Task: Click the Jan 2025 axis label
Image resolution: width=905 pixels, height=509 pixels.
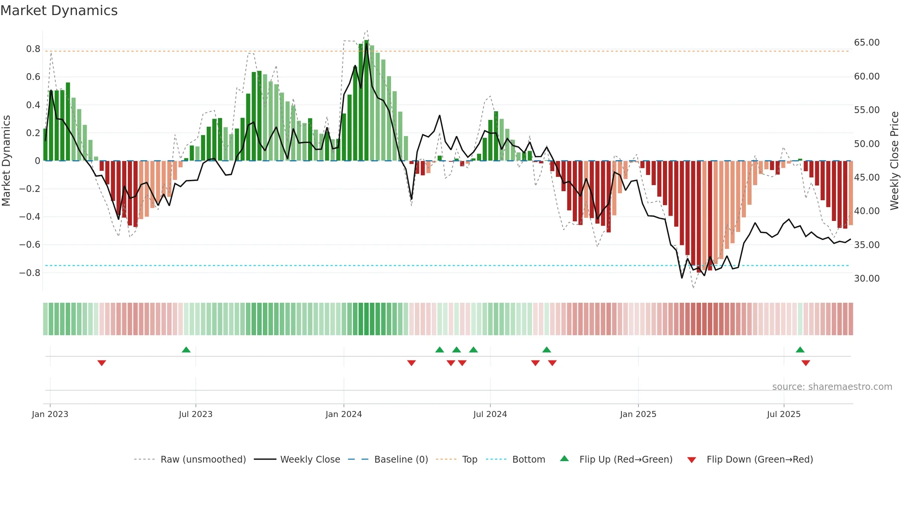Action: [x=638, y=414]
